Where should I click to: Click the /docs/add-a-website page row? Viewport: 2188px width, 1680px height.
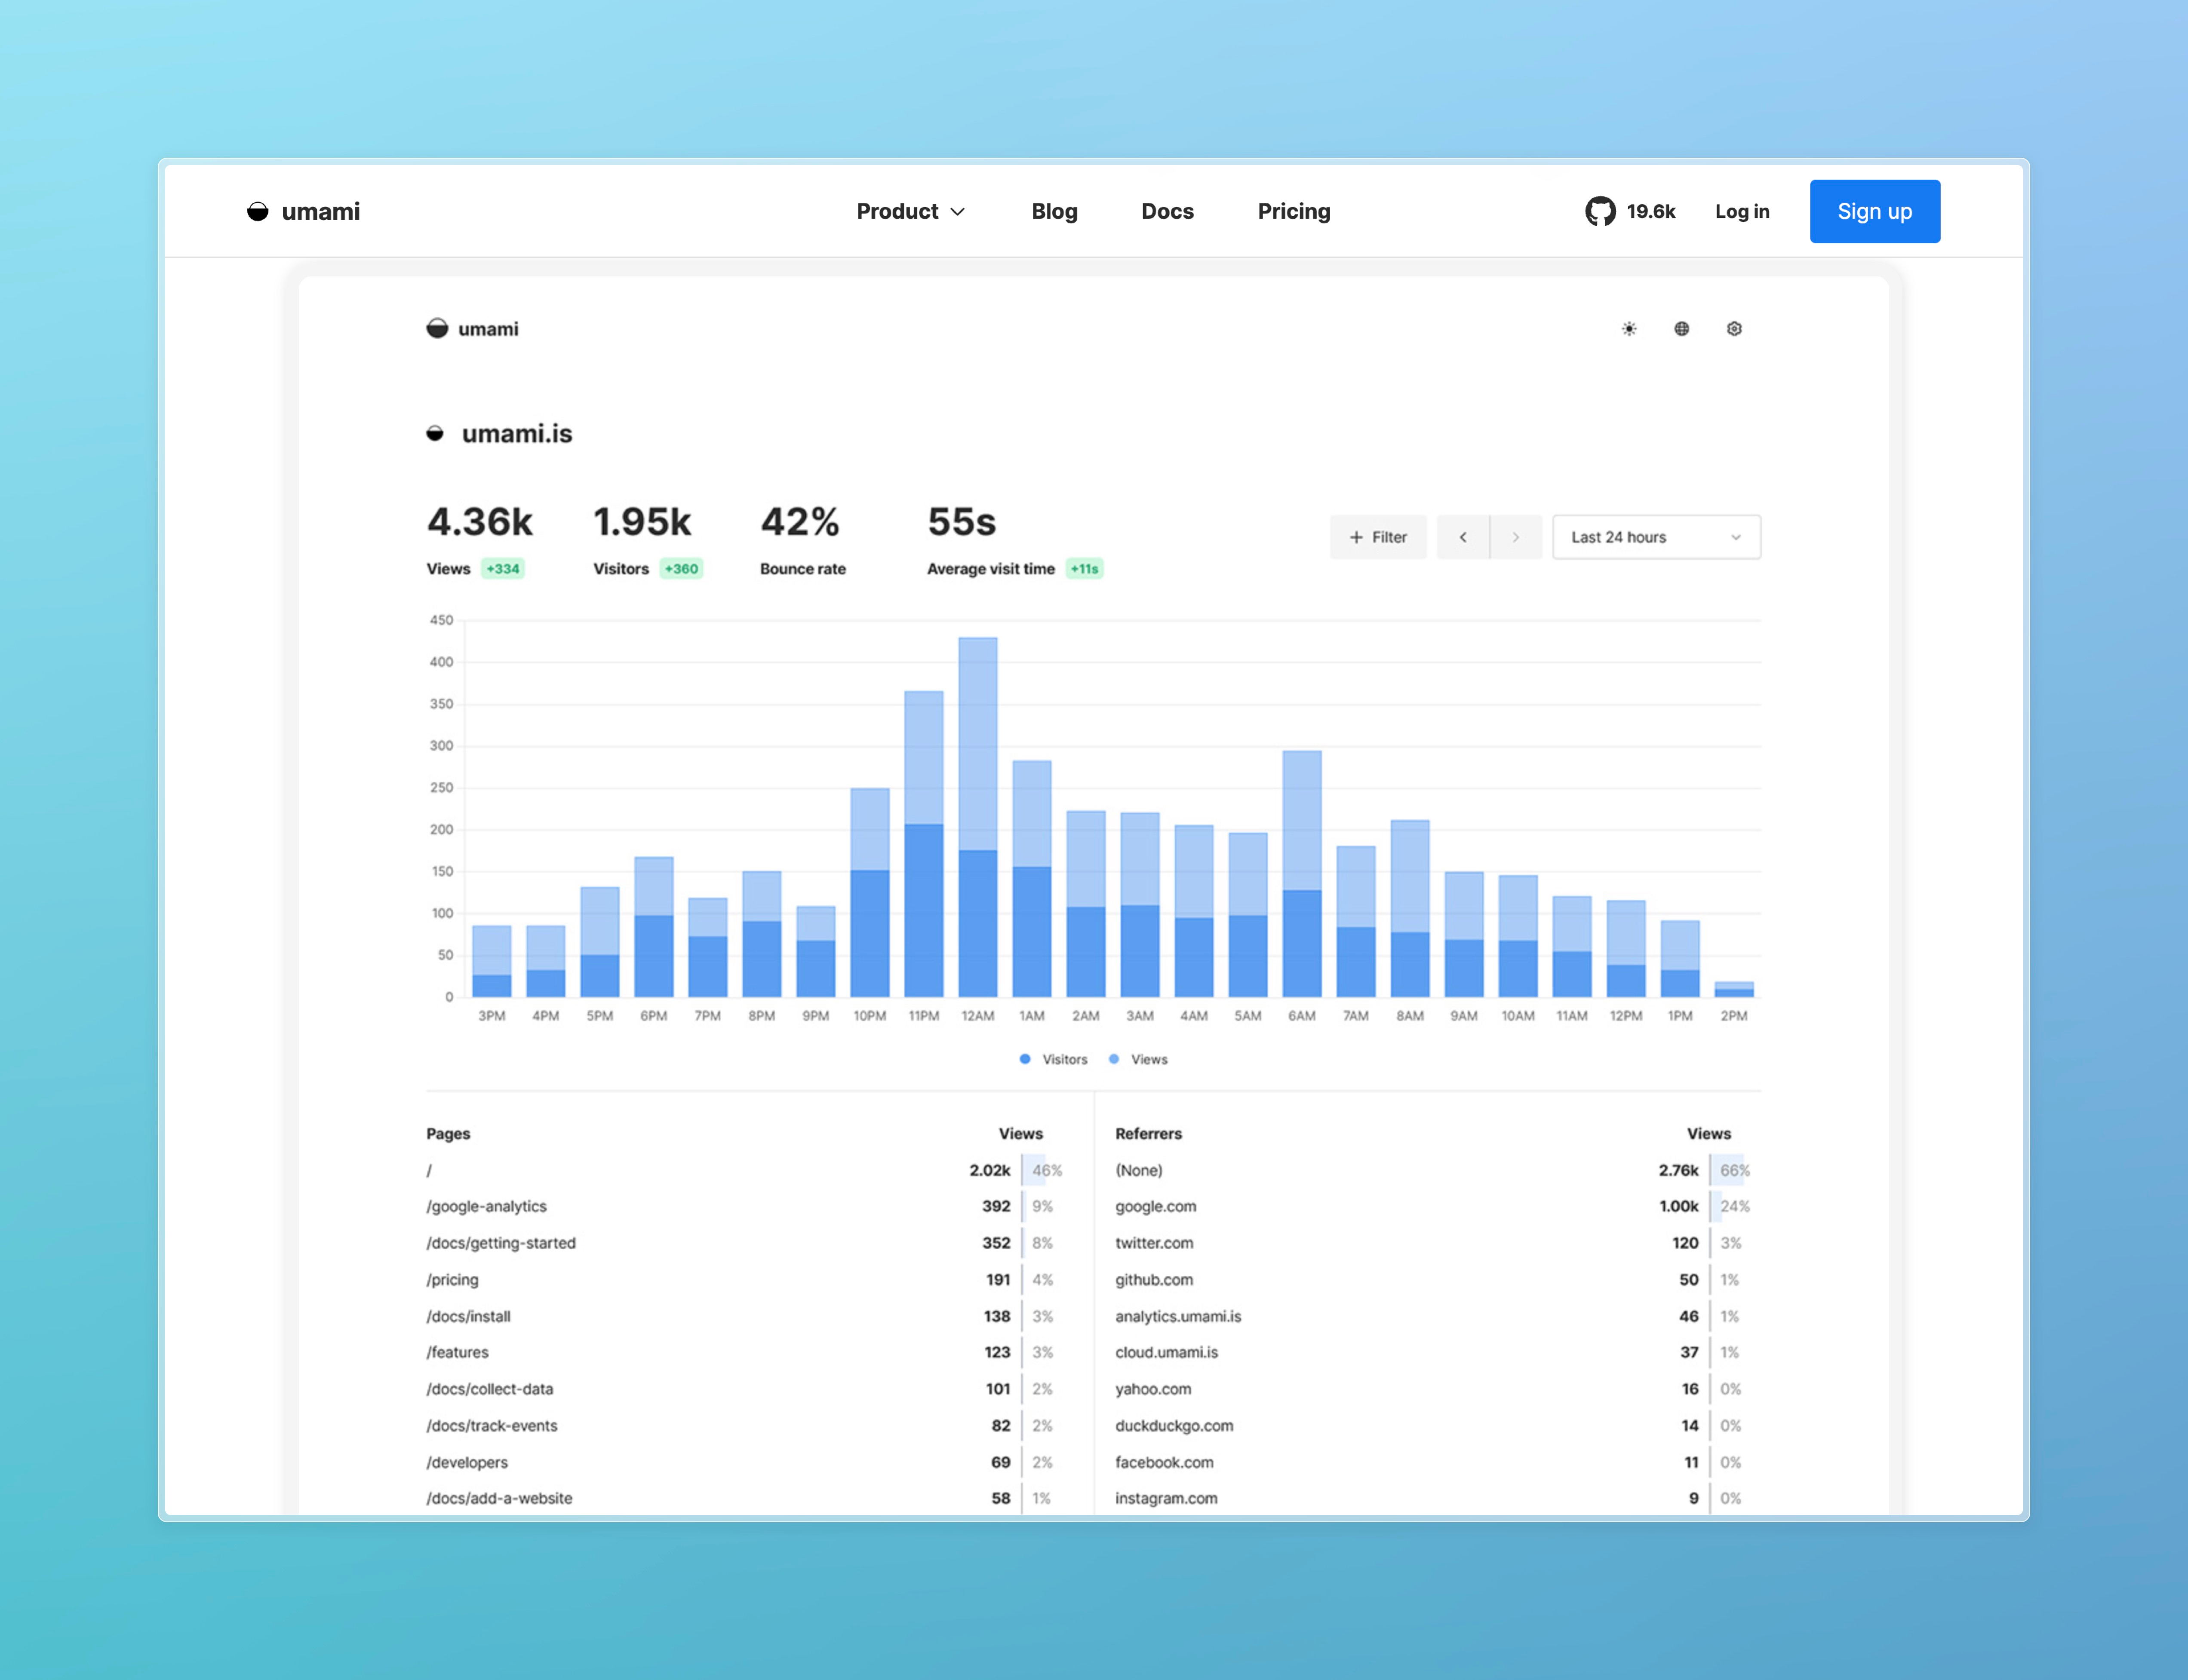745,1498
